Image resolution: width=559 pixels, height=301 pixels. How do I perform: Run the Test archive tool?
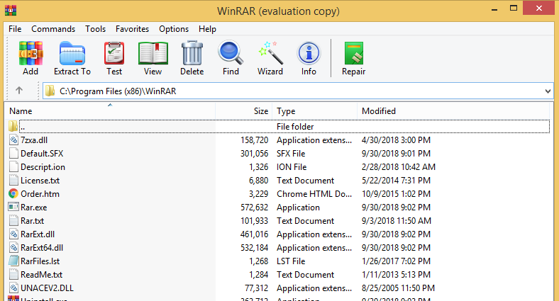[x=114, y=57]
